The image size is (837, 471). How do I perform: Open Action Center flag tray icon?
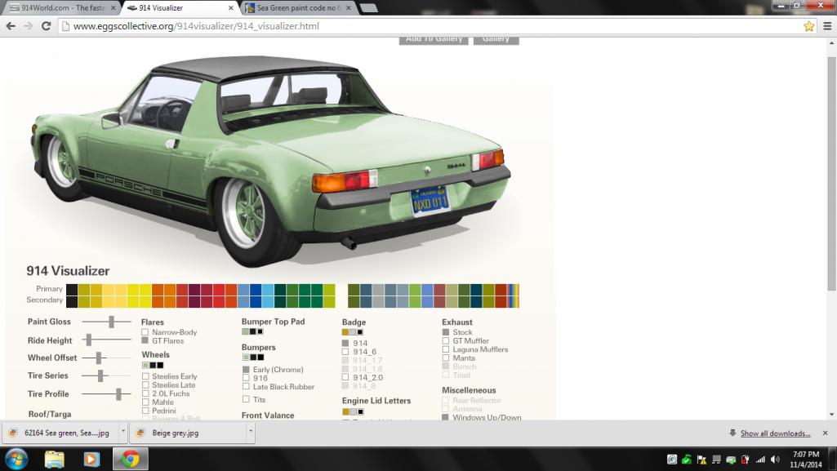click(x=701, y=460)
